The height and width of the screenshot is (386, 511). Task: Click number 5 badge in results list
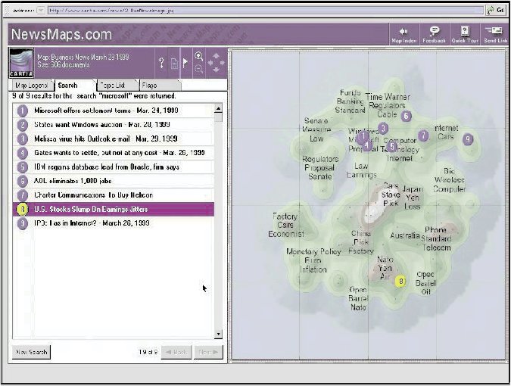tap(22, 167)
